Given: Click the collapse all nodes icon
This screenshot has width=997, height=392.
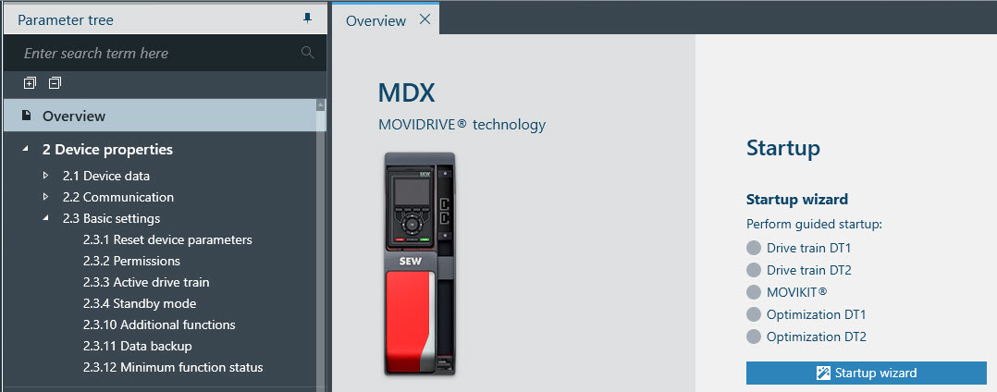Looking at the screenshot, I should [55, 83].
